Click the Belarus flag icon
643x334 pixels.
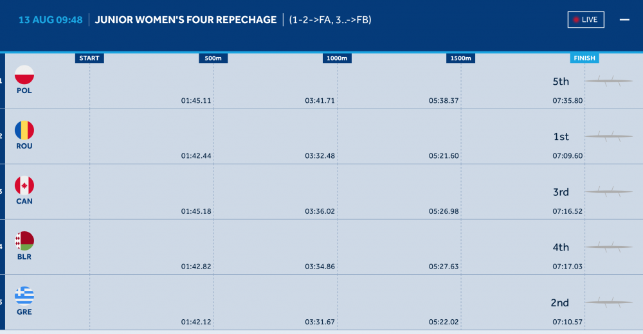pyautogui.click(x=24, y=241)
